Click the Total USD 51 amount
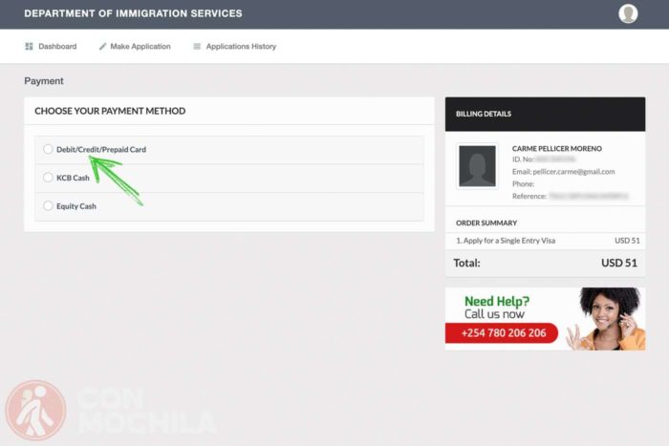This screenshot has width=669, height=446. (619, 263)
